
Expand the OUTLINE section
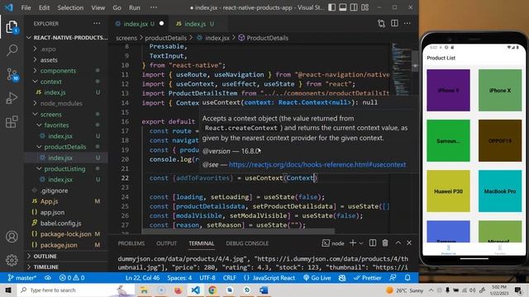66,257
